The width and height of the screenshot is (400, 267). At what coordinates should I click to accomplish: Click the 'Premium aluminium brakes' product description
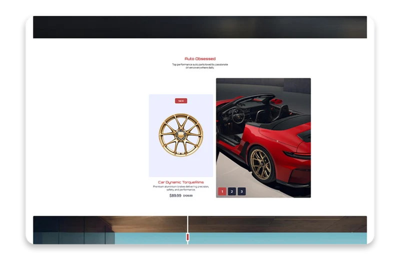pos(181,188)
